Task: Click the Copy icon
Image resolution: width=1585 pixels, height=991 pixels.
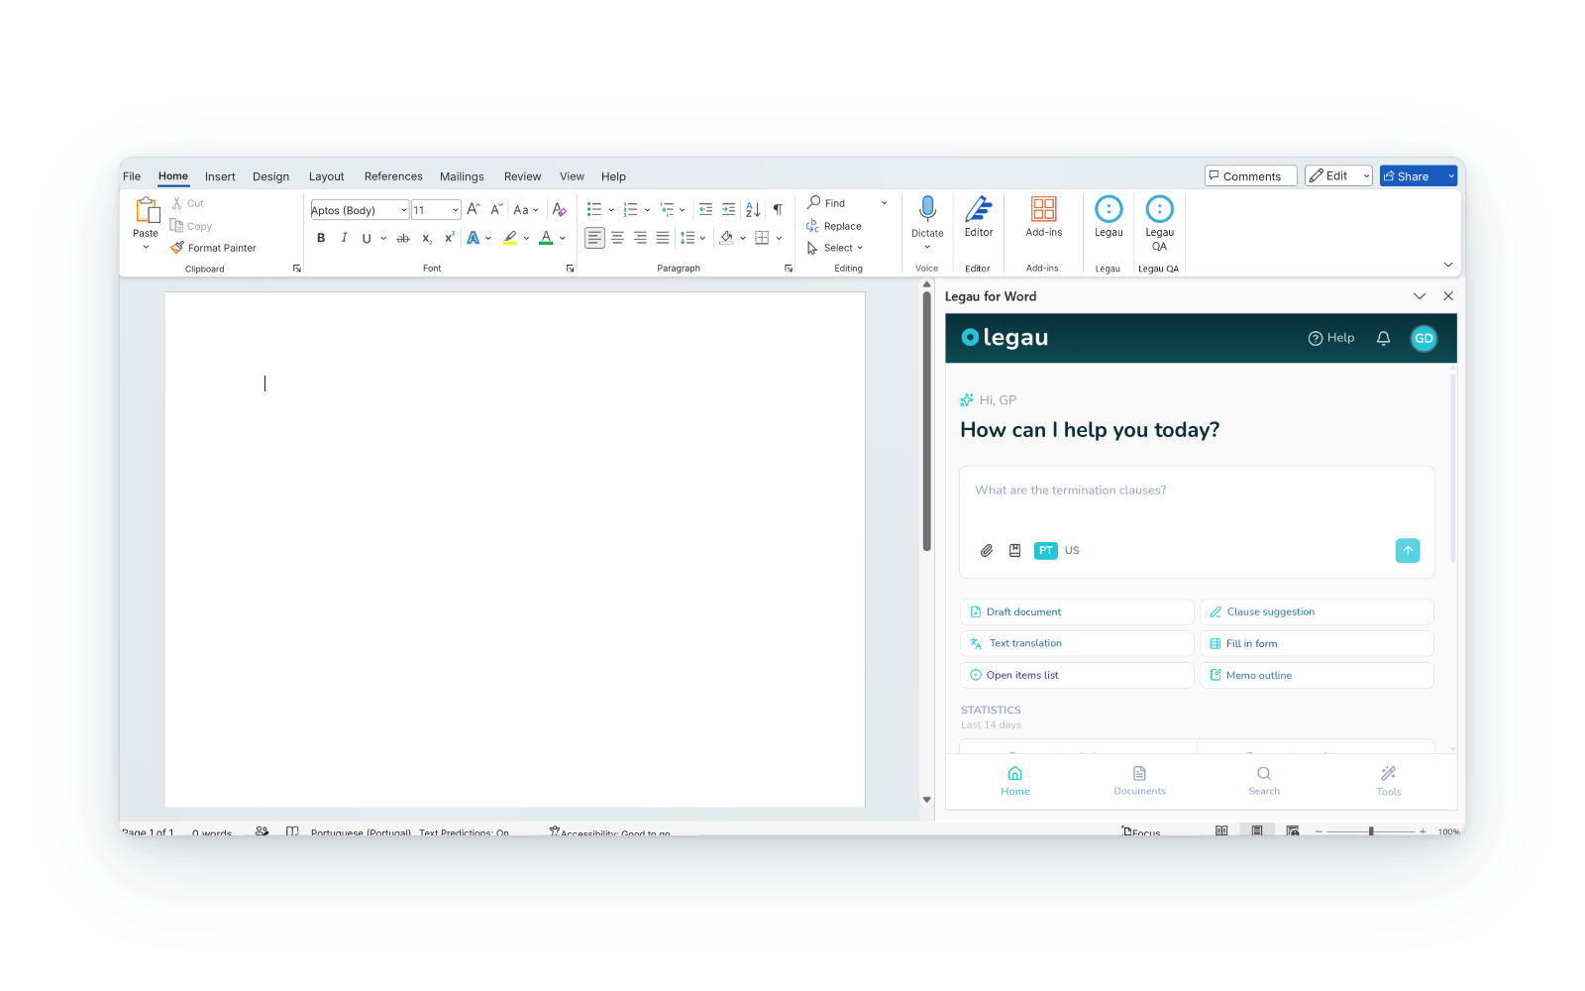Action: point(176,226)
